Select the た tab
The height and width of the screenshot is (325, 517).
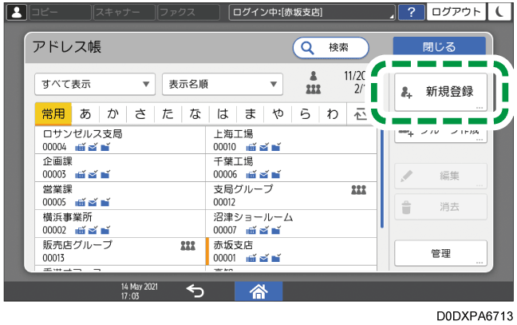point(168,114)
